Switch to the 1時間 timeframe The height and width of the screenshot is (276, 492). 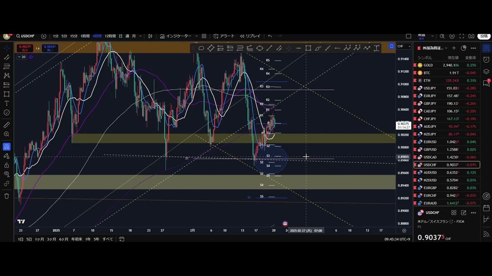coord(85,36)
